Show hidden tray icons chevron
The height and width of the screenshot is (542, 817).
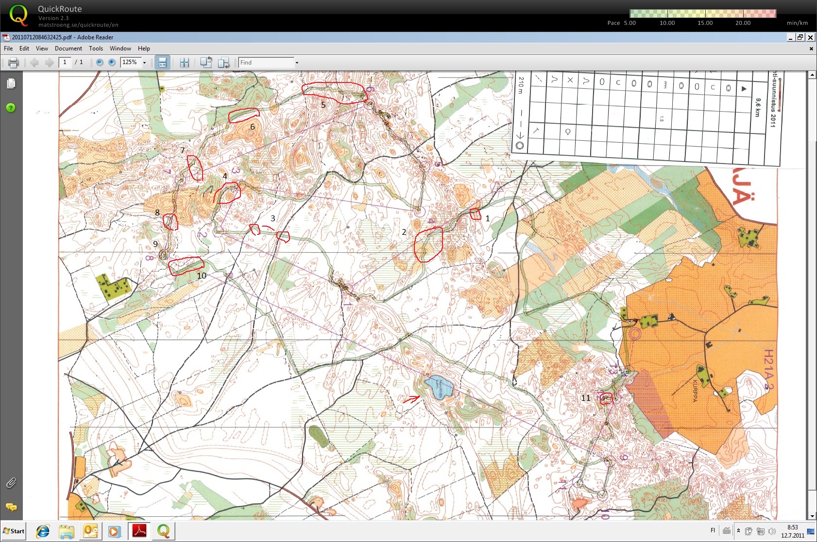pyautogui.click(x=738, y=531)
